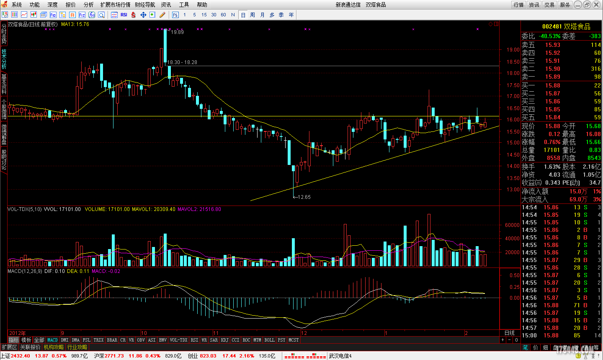Click the 服务 button at top right
Screen dimensions: 603x360
(565, 5)
